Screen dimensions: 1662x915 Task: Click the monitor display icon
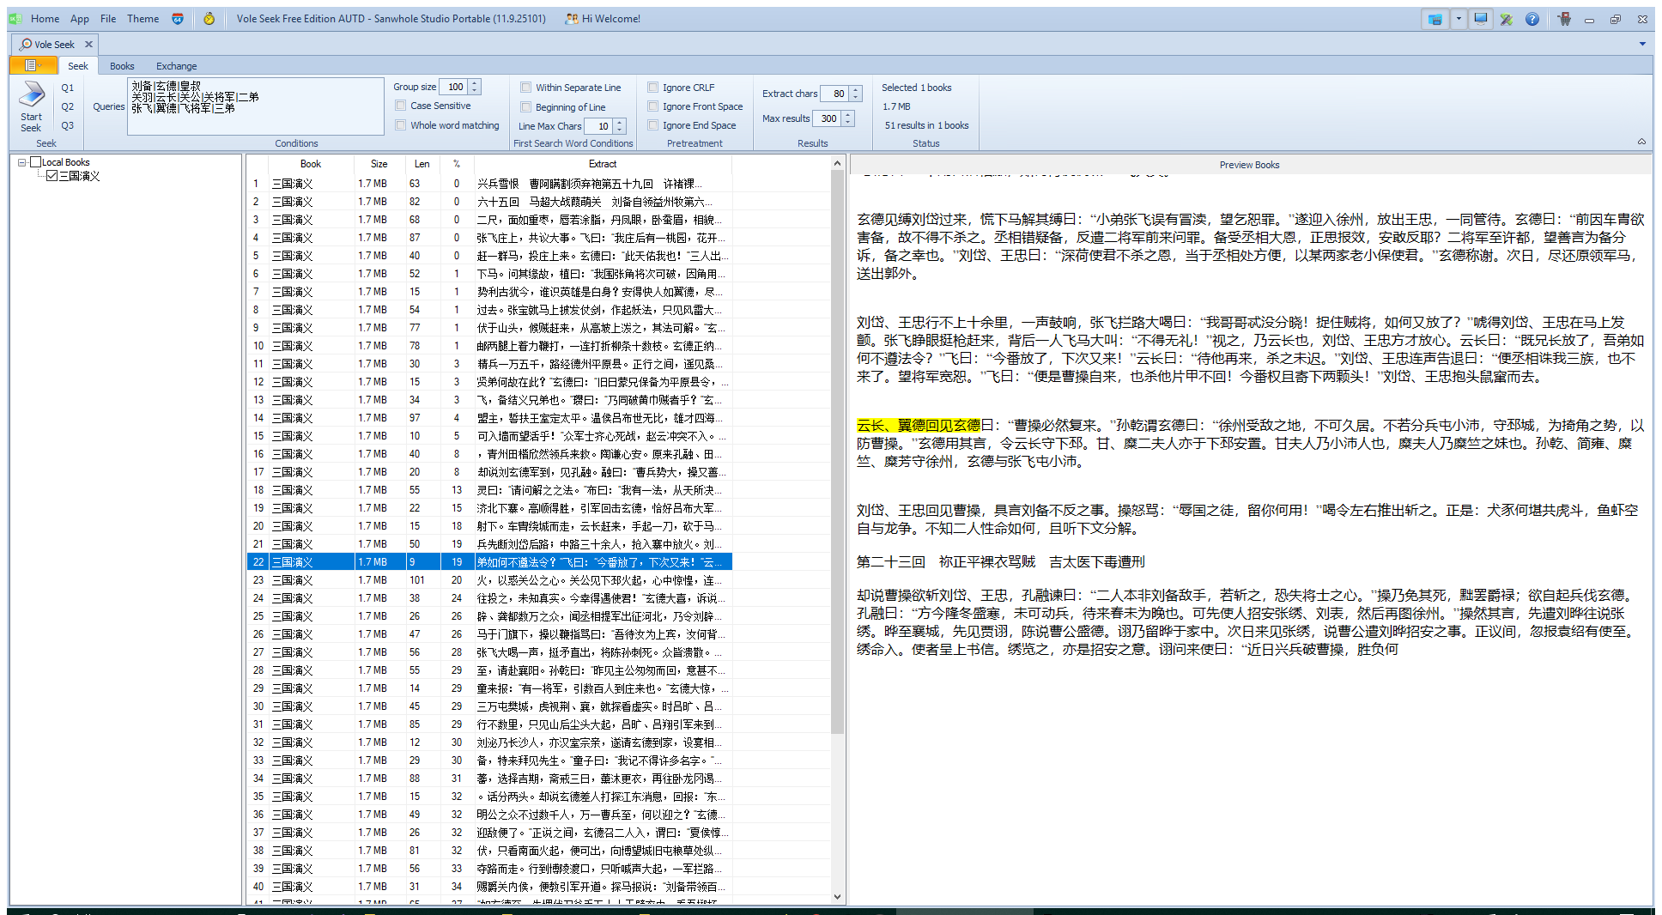(x=1481, y=19)
